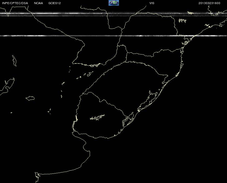Click the VIS channel label

coord(152,3)
